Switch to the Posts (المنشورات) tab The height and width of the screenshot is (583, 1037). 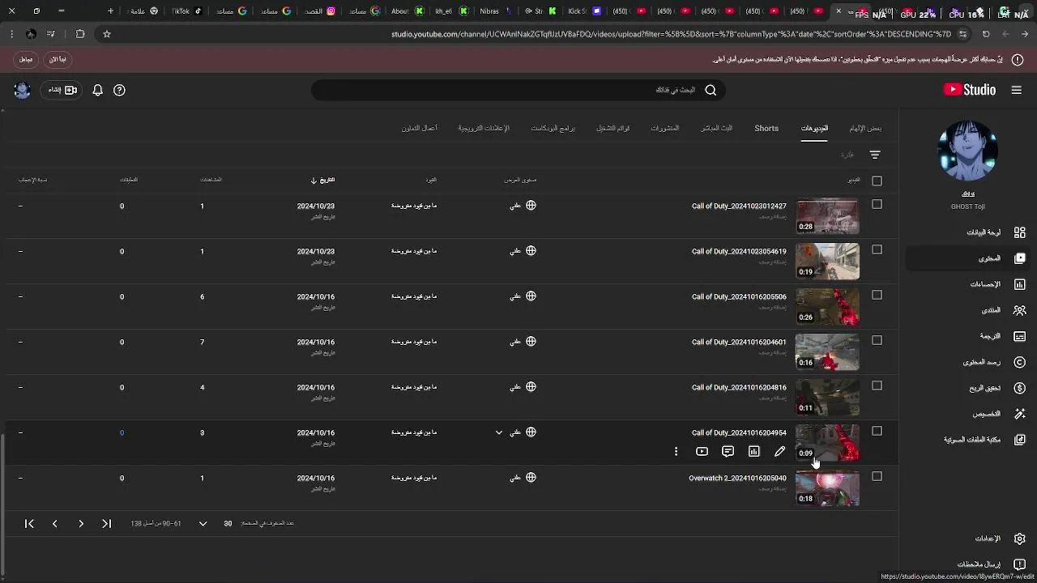[664, 128]
